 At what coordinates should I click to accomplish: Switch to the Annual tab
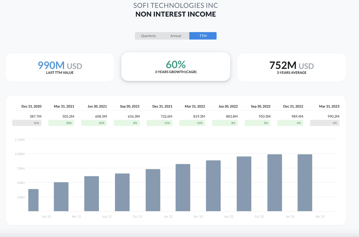(x=176, y=36)
